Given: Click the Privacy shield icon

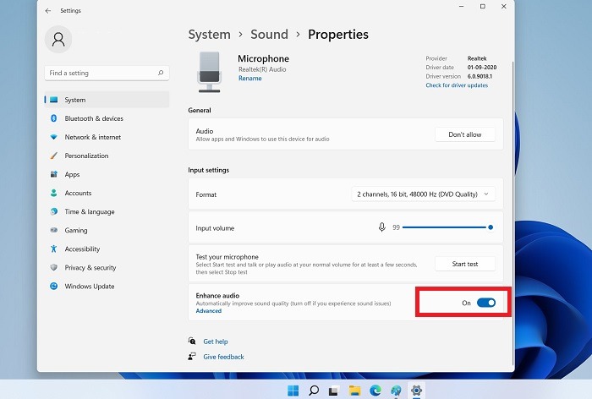Looking at the screenshot, I should tap(53, 267).
